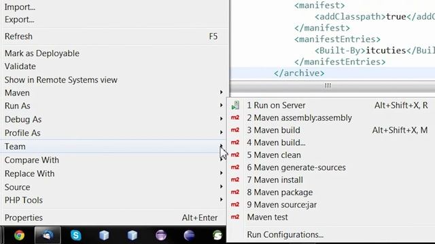Open Google Chrome from the taskbar

click(20, 235)
